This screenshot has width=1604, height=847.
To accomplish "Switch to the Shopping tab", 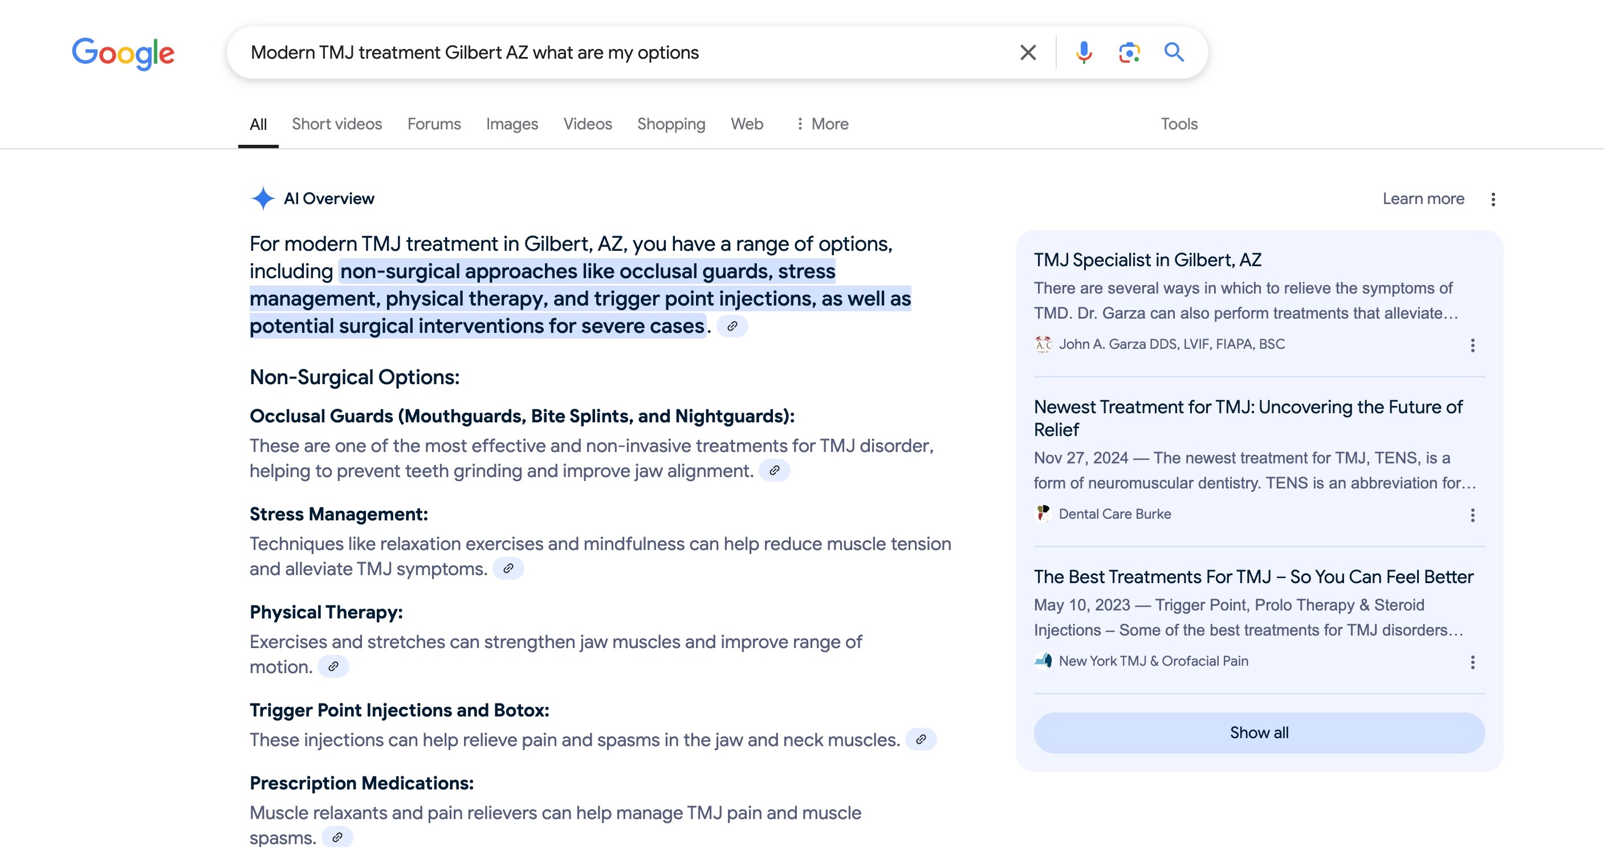I will 671,124.
